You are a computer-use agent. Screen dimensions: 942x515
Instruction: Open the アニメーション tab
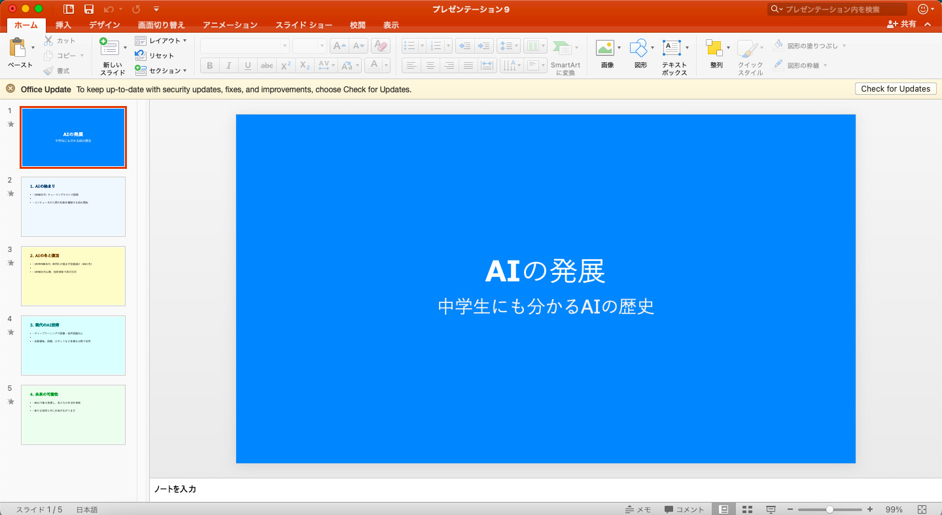(x=230, y=25)
